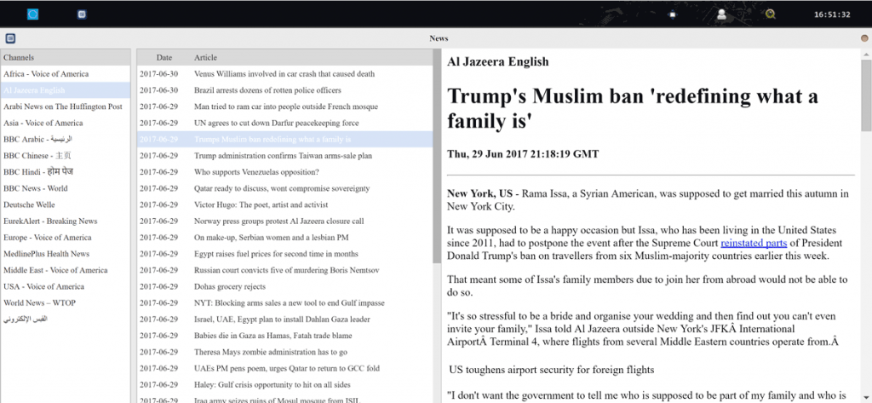872x403 pixels.
Task: Open article about Venus Williams car crash
Action: [x=284, y=74]
